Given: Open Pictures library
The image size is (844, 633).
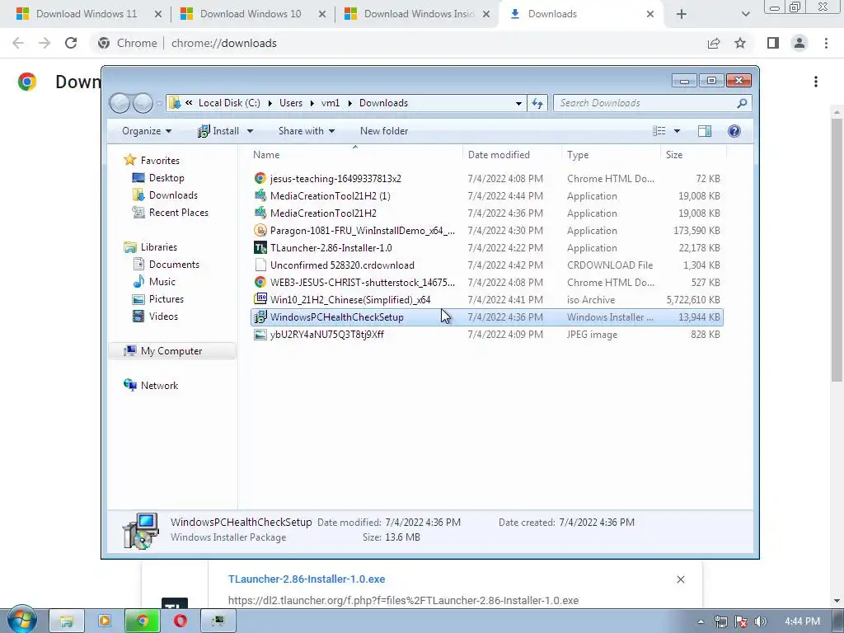Looking at the screenshot, I should (x=166, y=298).
